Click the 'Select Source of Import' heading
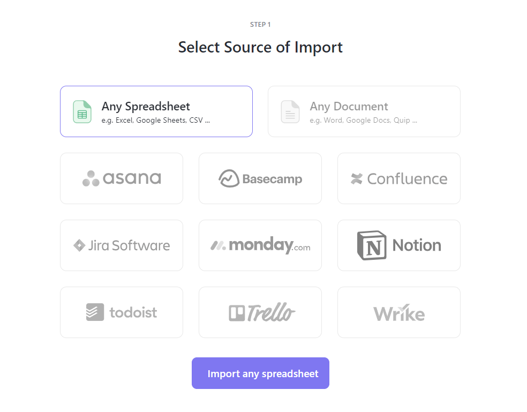This screenshot has width=527, height=412. point(260,47)
